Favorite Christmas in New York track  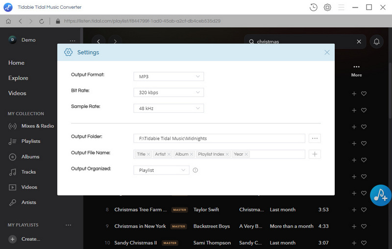tap(364, 227)
